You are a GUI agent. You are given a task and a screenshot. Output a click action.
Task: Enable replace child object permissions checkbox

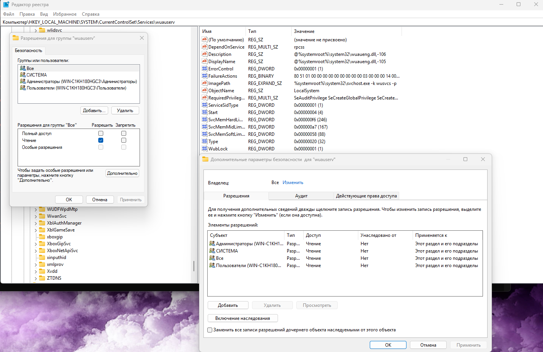(210, 330)
